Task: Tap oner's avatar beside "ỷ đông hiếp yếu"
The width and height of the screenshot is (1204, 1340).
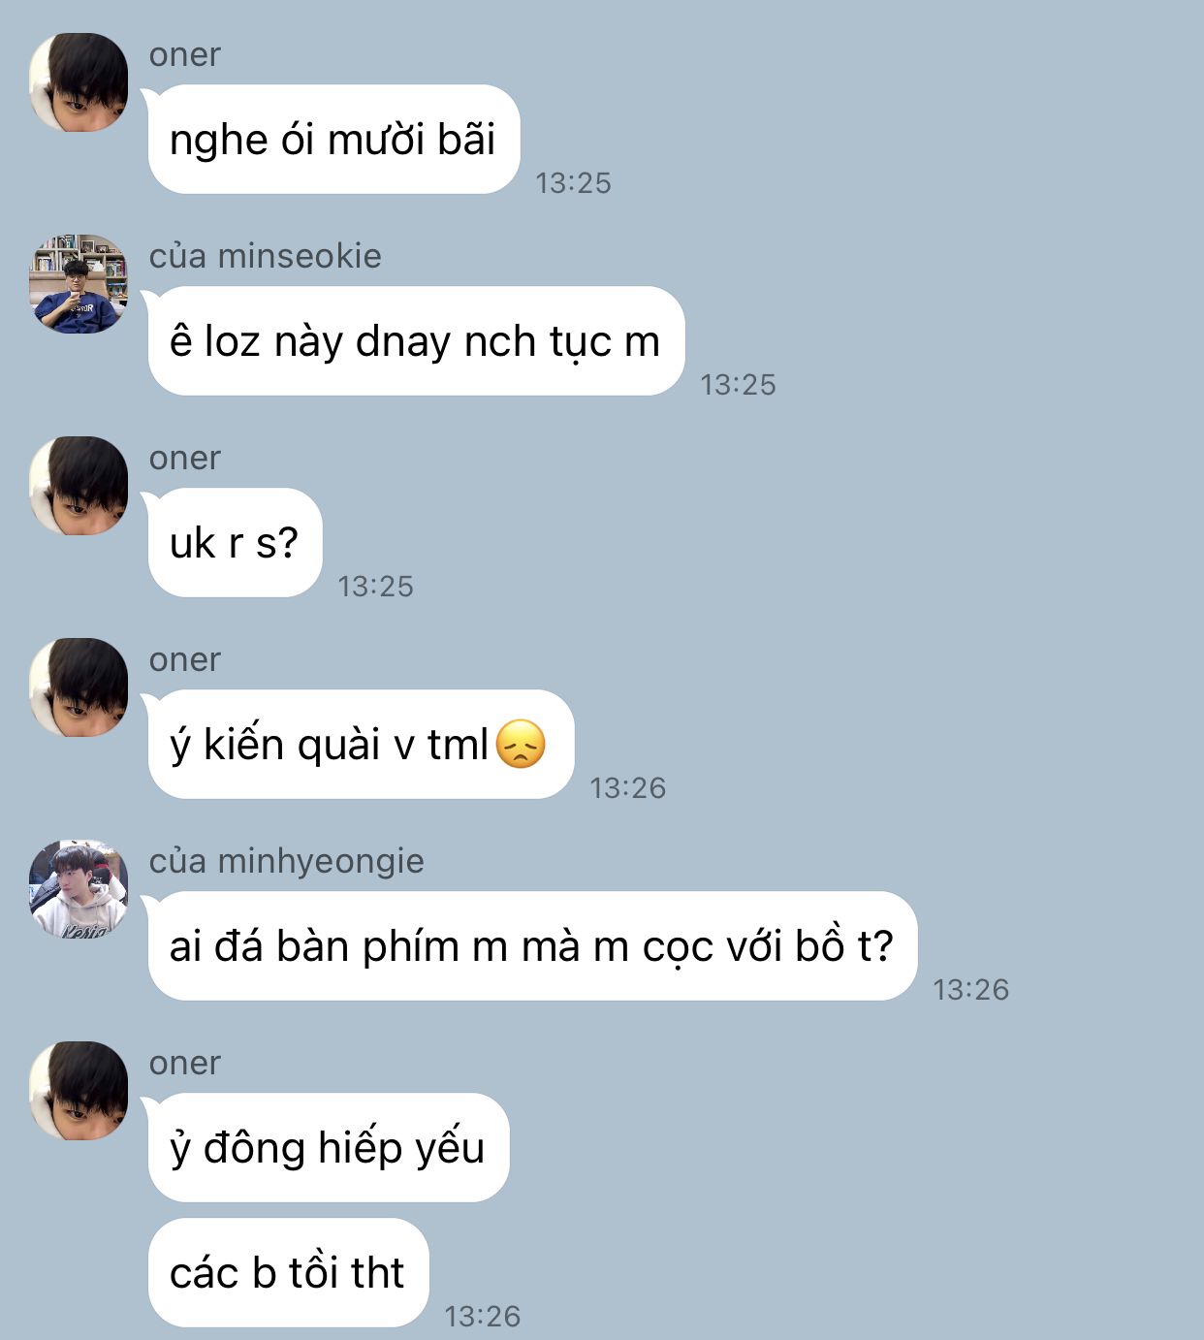Action: pyautogui.click(x=79, y=1091)
